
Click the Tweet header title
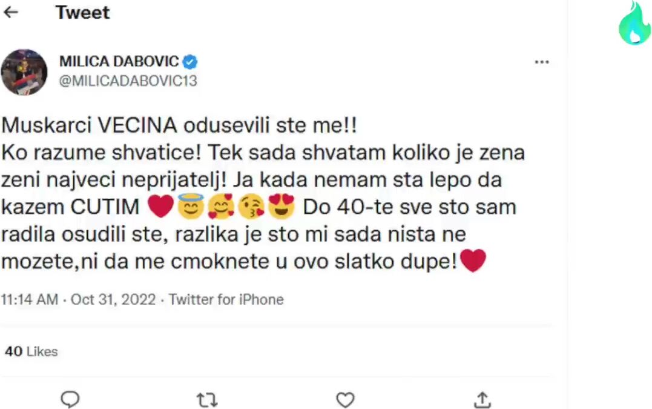83,13
